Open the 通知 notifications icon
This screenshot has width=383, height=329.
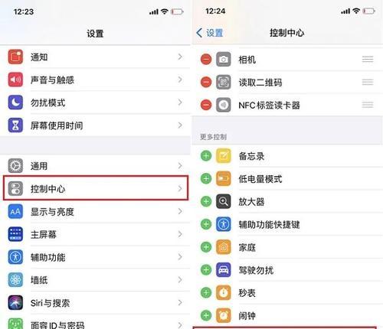pos(15,57)
